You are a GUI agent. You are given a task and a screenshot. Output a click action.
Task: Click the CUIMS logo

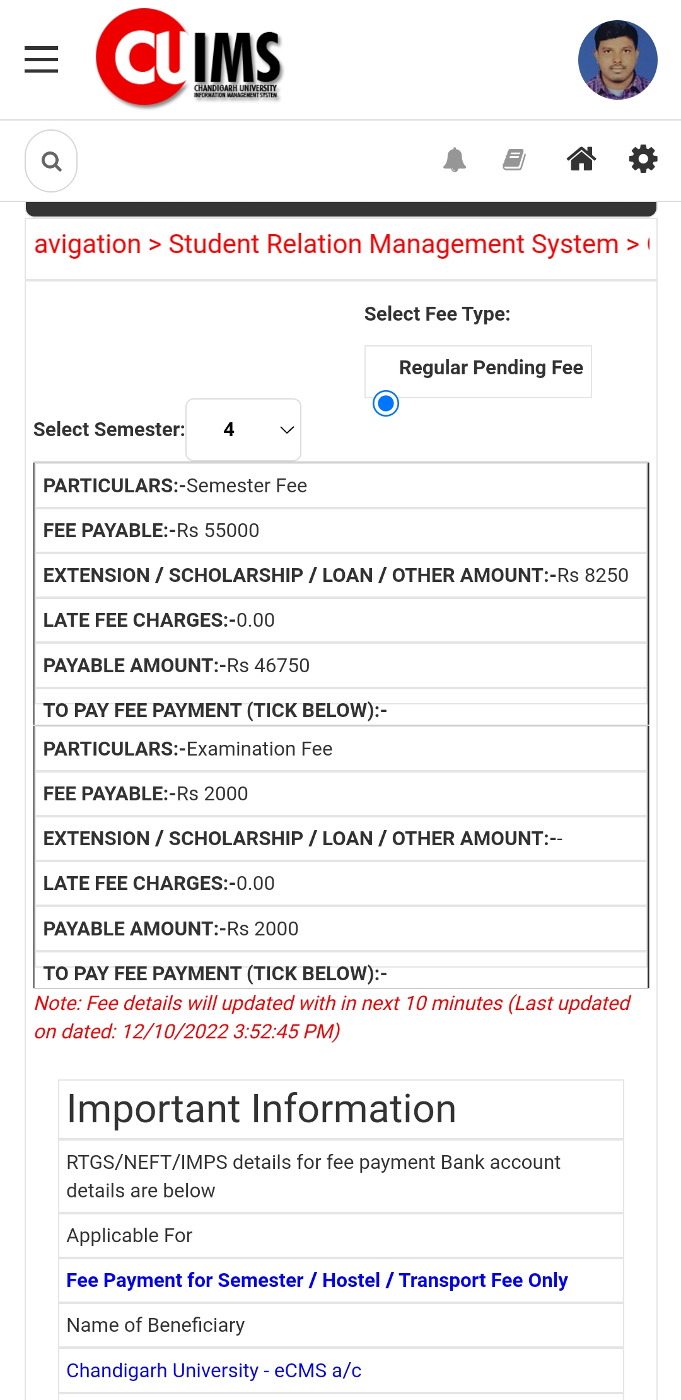click(x=188, y=58)
